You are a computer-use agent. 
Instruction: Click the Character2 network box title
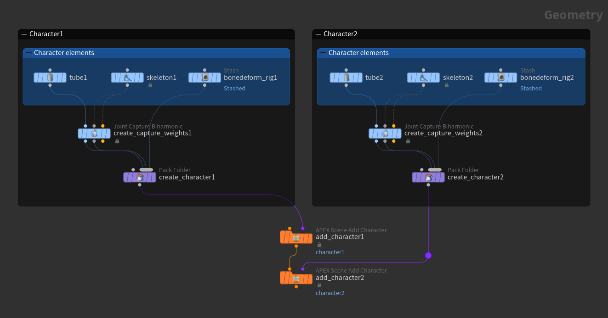coord(340,34)
